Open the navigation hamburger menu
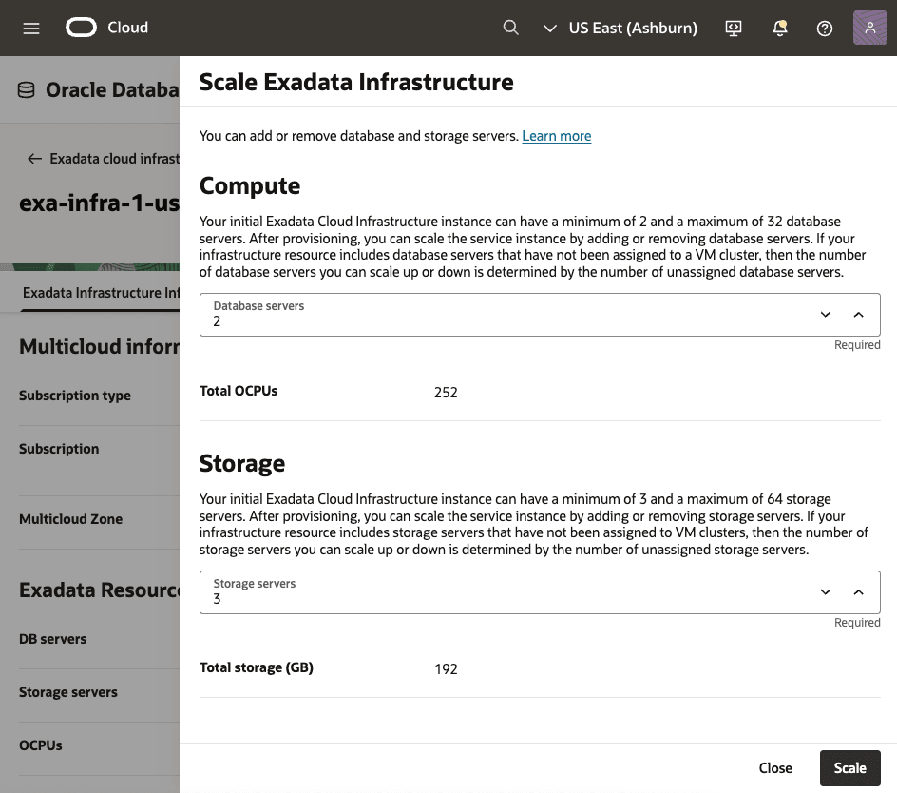 31,28
